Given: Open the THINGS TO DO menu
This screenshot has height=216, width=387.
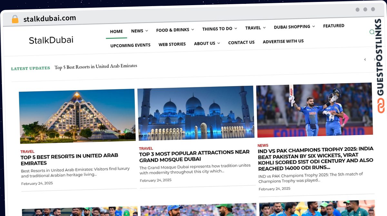Looking at the screenshot, I should [217, 29].
